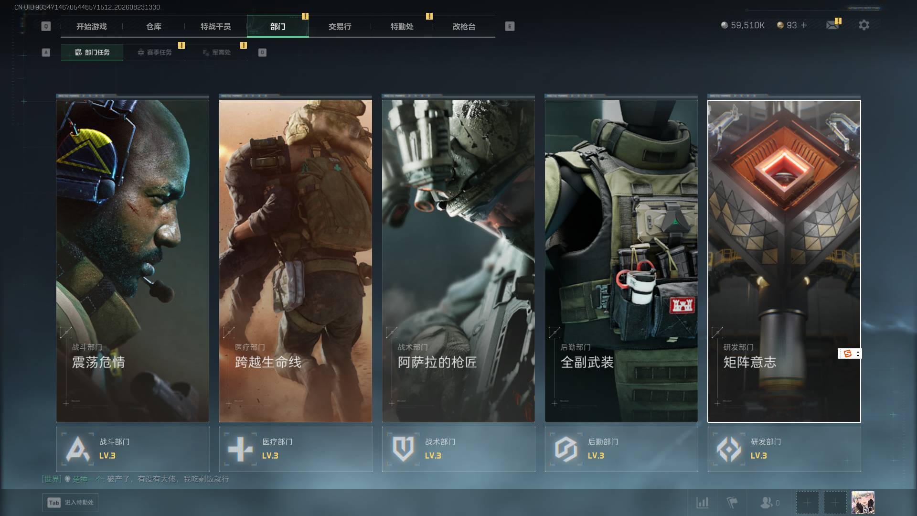Click the 战术部门 LV.3 level panel
The width and height of the screenshot is (917, 516).
[x=458, y=449]
